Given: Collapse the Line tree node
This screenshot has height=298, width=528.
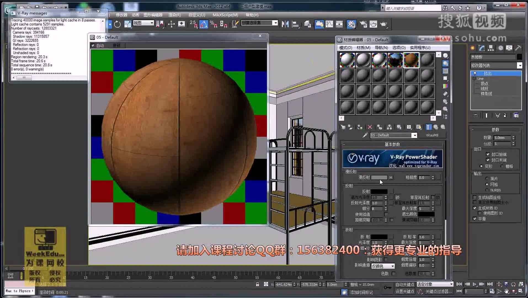Looking at the screenshot, I should tap(474, 79).
